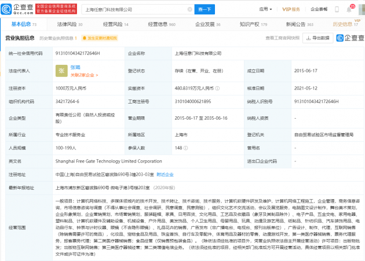365x261 pixels.
Task: Select staff size 100-199人
Action: coord(66,148)
